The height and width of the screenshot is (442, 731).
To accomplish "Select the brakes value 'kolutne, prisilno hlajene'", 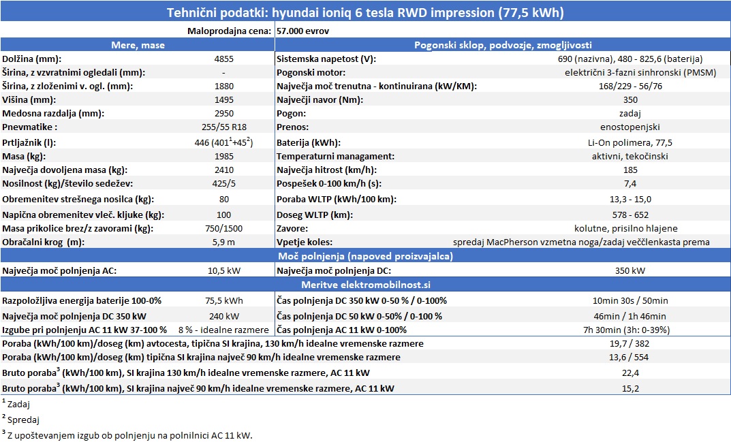I will pos(626,228).
